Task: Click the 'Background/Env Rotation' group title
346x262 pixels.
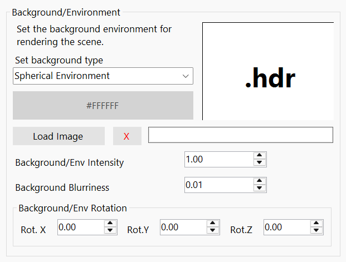Action: point(73,208)
